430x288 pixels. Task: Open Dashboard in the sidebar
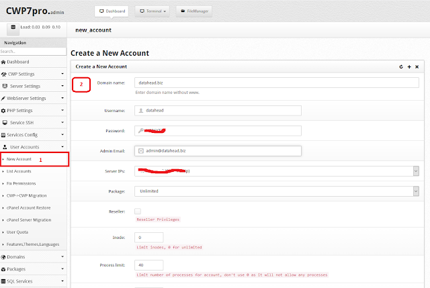point(33,62)
